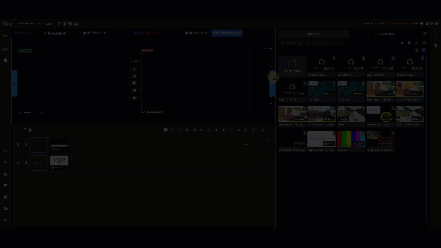The image size is (441, 248).
Task: Select the first headphone audio clip tile
Action: tap(322, 66)
